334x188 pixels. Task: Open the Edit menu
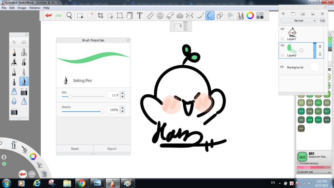pos(12,8)
